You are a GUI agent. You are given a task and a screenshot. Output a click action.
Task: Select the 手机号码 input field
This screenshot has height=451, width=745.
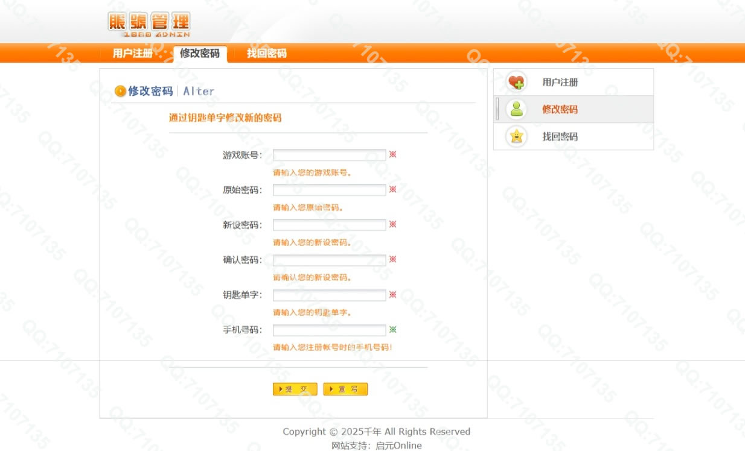point(329,330)
